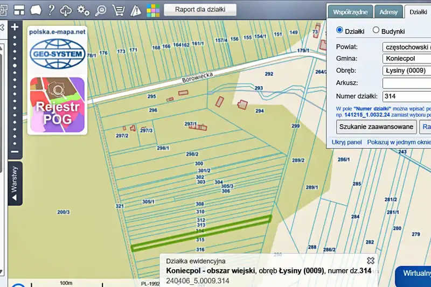The height and width of the screenshot is (287, 431).
Task: Click the zoom in plus on slider
Action: click(15, 27)
